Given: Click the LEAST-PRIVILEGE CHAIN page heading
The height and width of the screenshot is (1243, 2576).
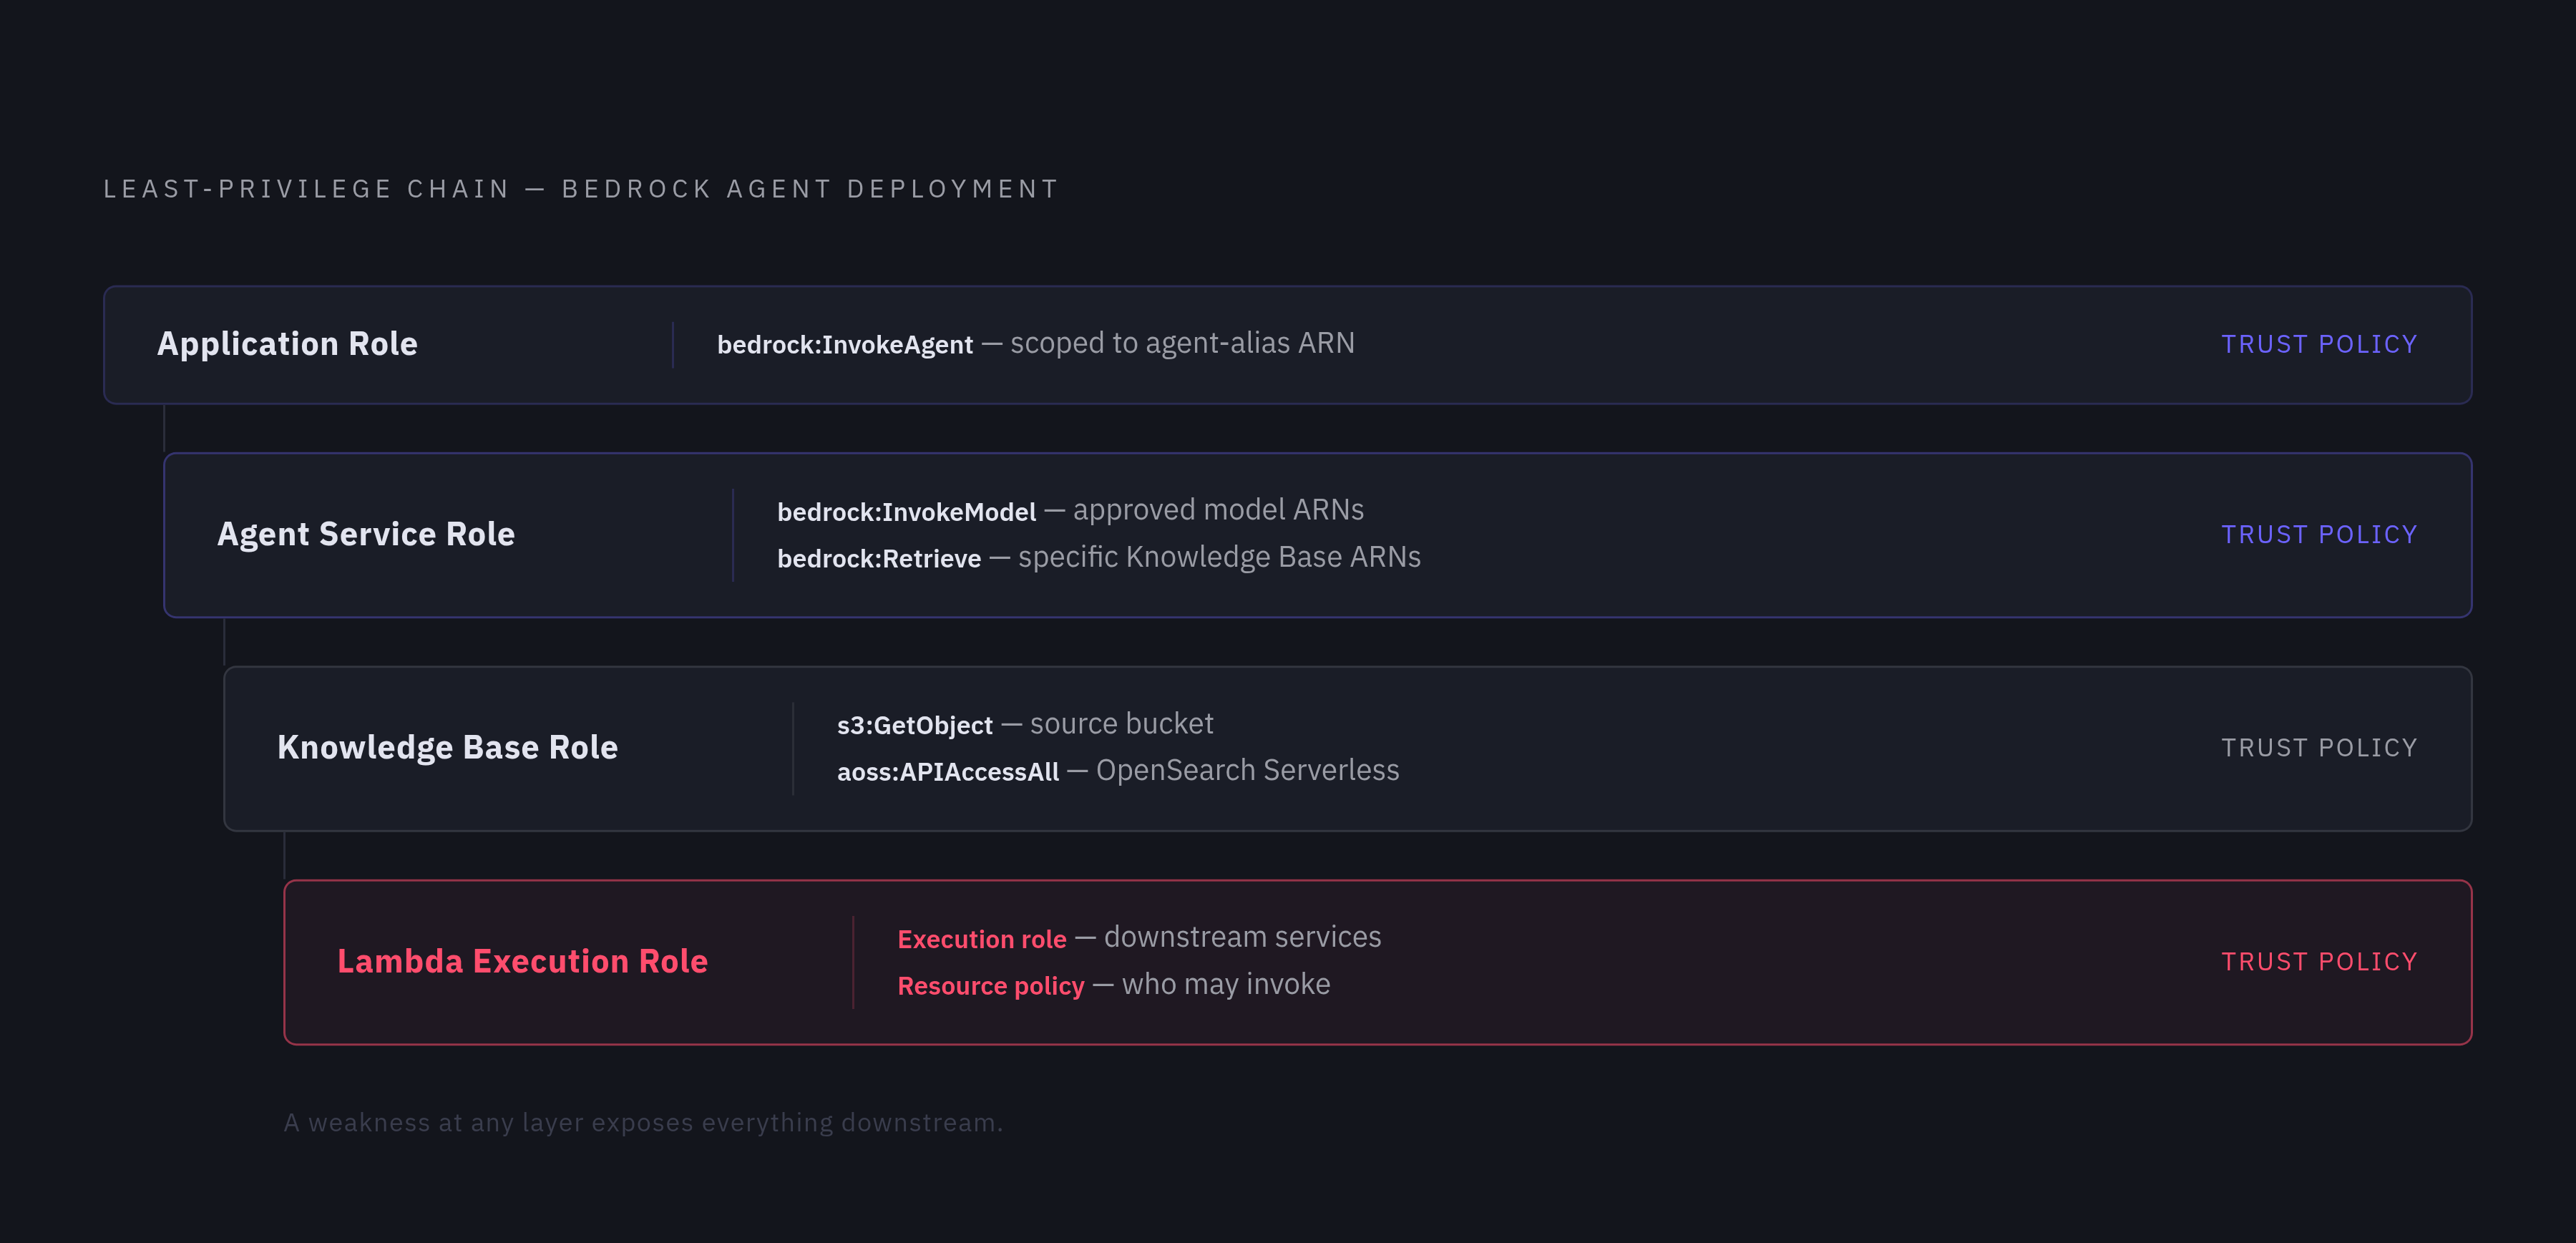Looking at the screenshot, I should [581, 189].
